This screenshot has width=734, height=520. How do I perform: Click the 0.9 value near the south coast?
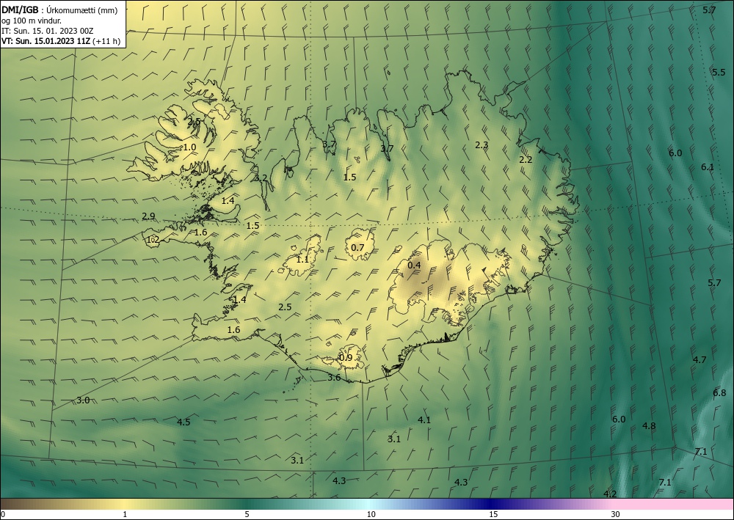pos(346,358)
